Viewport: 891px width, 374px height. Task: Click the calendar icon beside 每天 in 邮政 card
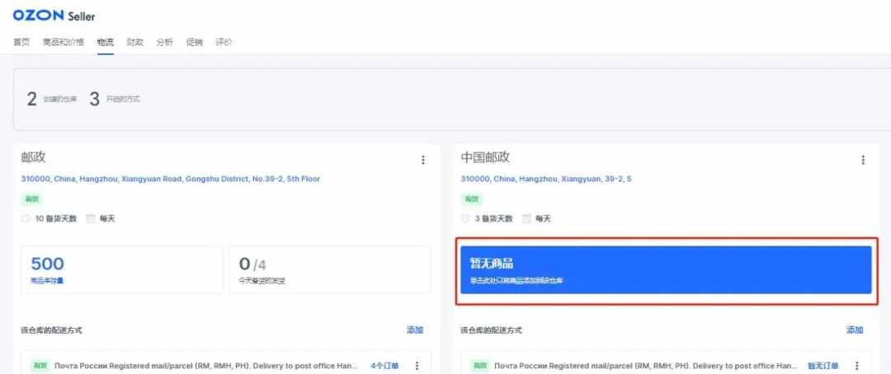click(x=91, y=218)
